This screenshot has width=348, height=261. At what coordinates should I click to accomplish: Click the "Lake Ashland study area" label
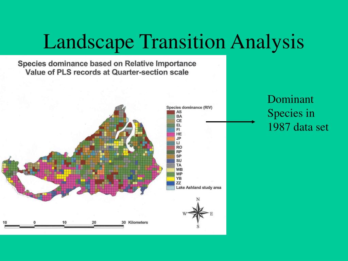click(198, 188)
